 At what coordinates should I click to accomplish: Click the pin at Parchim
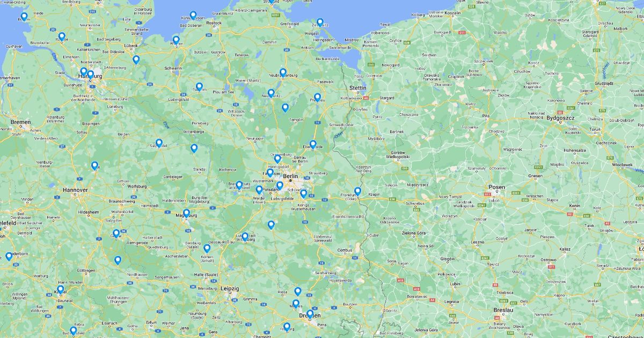click(199, 86)
